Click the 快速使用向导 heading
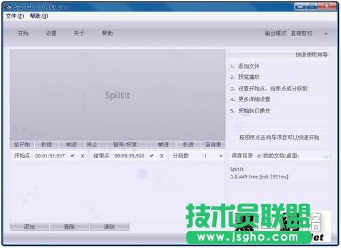This screenshot has height=248, width=341. 311,55
